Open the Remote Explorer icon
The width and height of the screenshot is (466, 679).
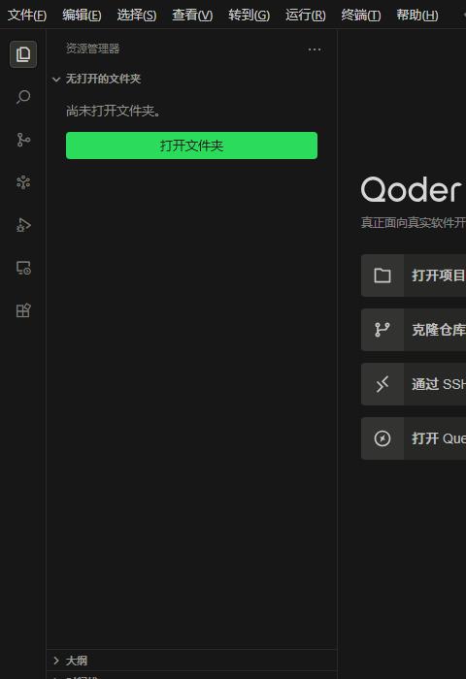point(23,268)
